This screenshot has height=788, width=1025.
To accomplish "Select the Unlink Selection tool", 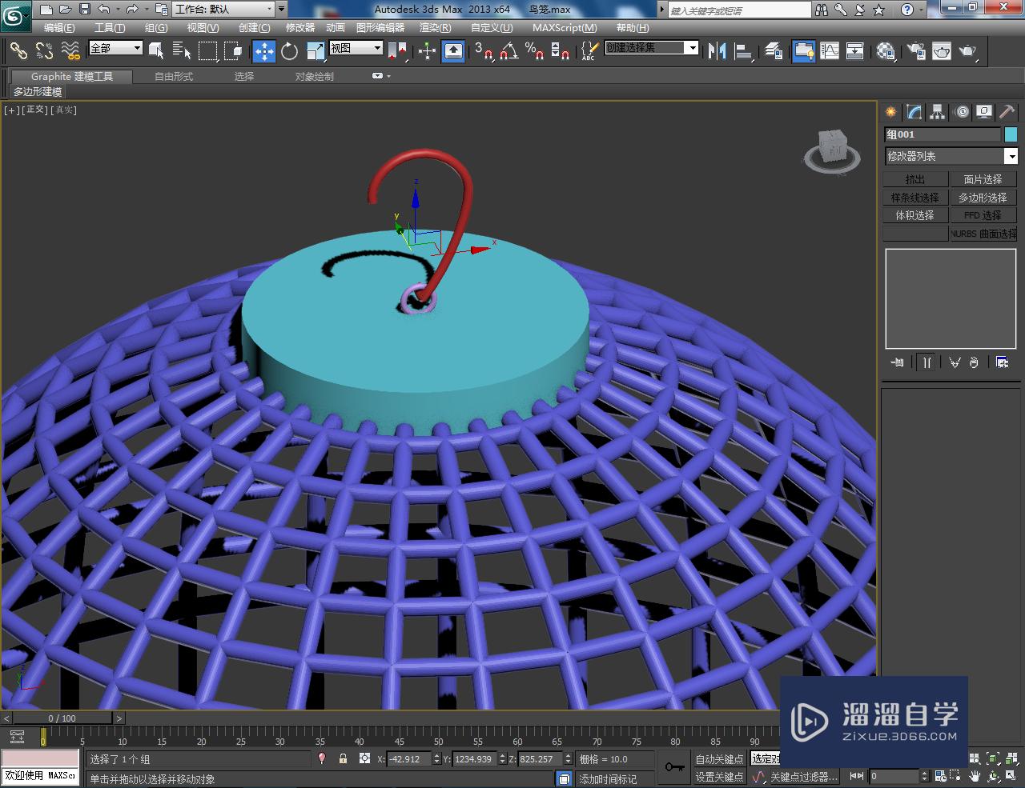I will click(x=44, y=51).
